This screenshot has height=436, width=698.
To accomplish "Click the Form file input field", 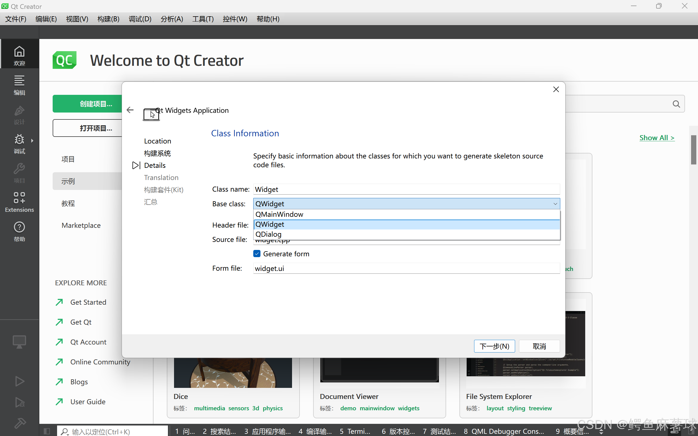I will tap(406, 268).
